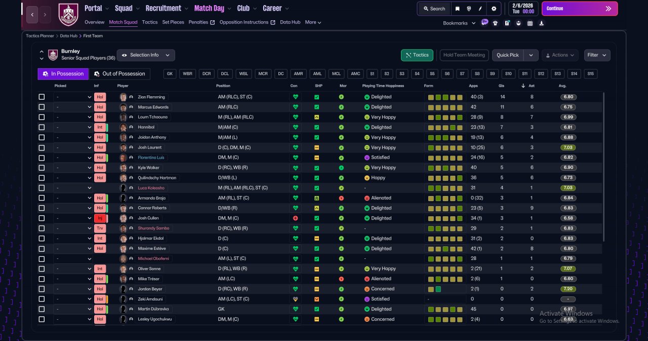This screenshot has height=341, width=648.
Task: Select the Out of Possession view
Action: pos(120,74)
